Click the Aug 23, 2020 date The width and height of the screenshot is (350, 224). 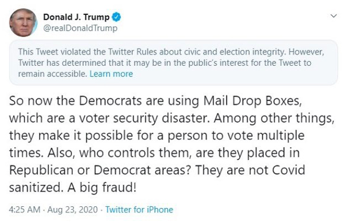tap(72, 210)
